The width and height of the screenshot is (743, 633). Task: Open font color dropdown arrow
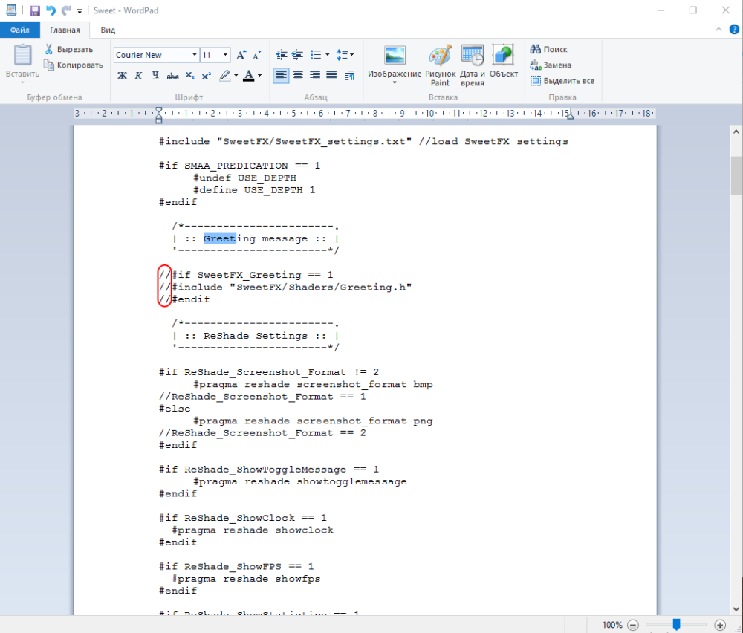coord(259,75)
